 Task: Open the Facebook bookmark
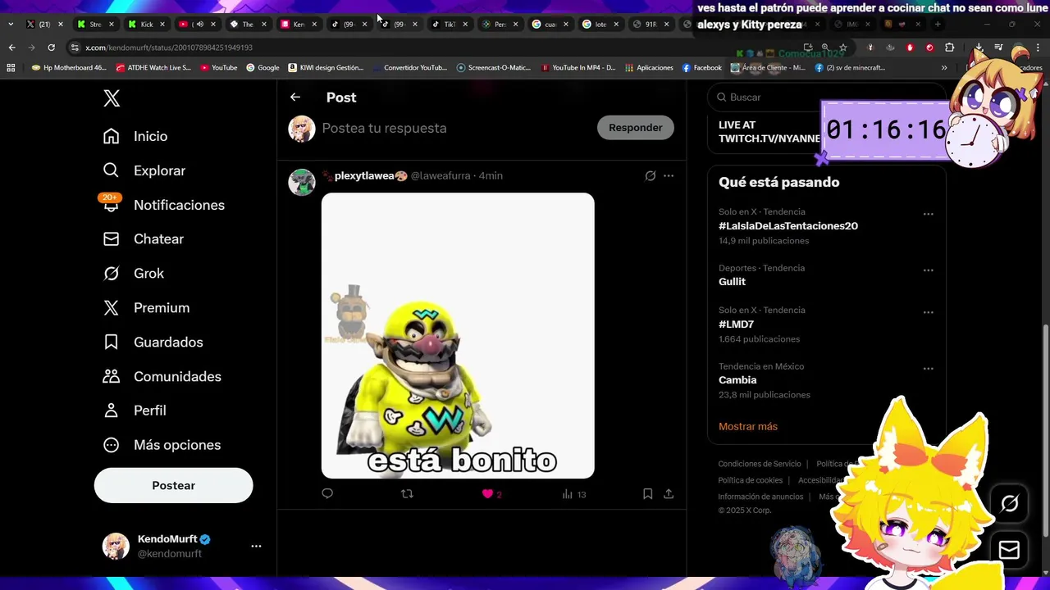coord(701,68)
